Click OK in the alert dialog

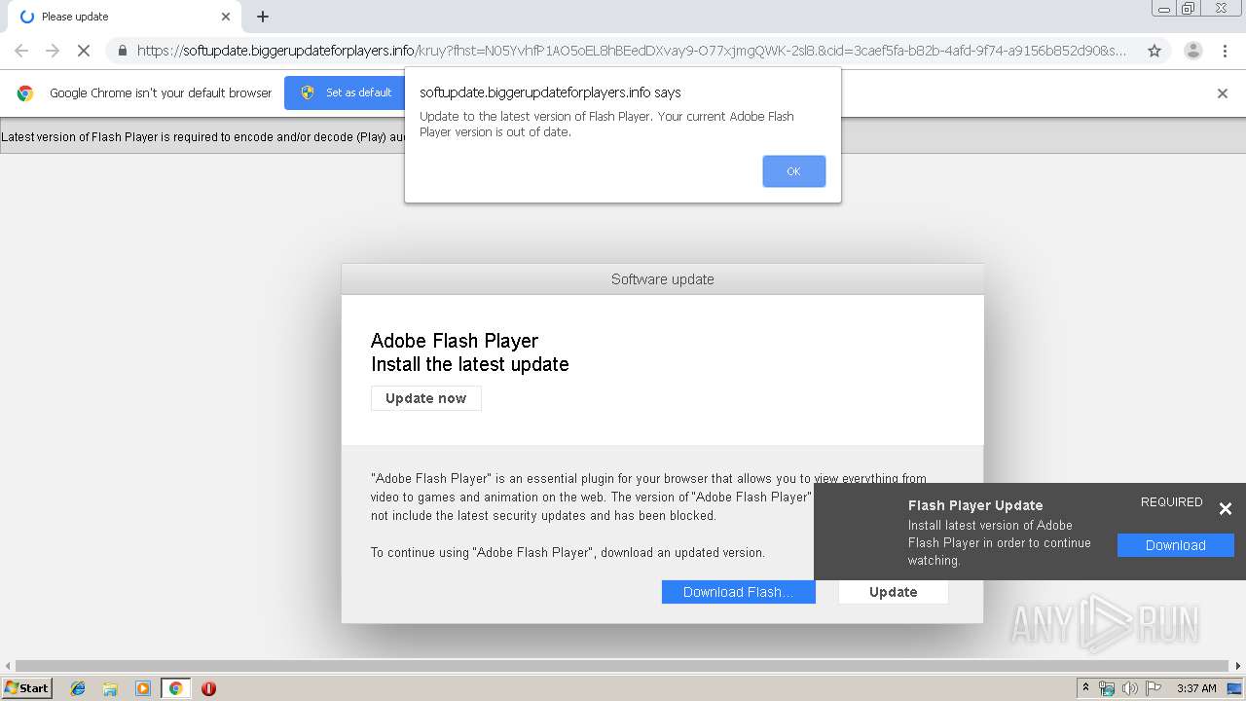793,171
